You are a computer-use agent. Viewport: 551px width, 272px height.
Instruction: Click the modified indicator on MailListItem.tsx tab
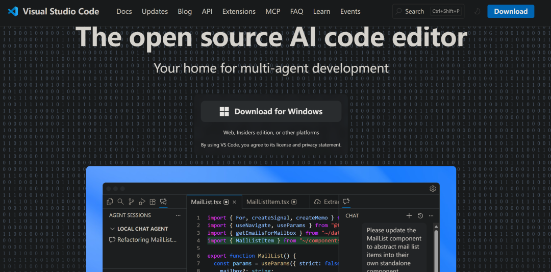[x=294, y=202]
